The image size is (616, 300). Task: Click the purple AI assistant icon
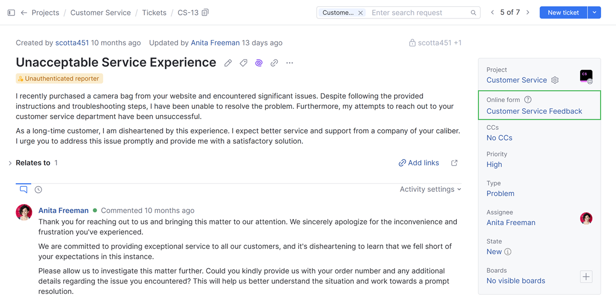[258, 62]
